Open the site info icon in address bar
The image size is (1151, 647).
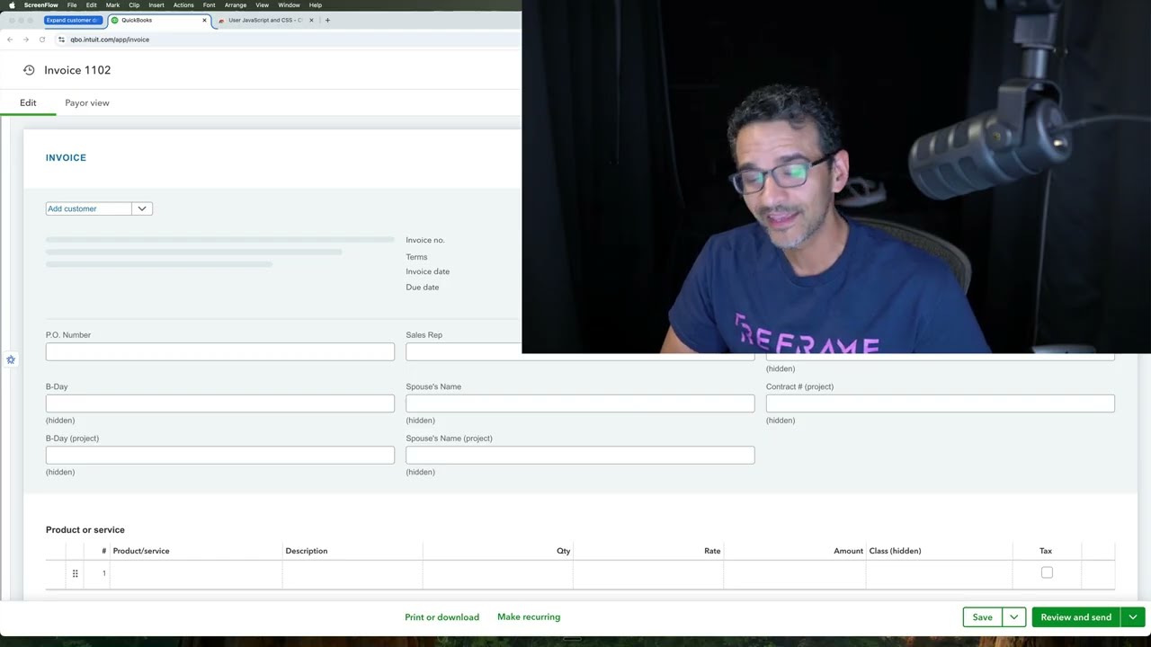(61, 40)
